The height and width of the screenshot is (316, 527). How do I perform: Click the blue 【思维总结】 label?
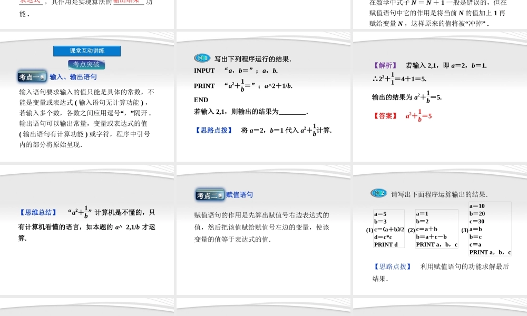[38, 212]
